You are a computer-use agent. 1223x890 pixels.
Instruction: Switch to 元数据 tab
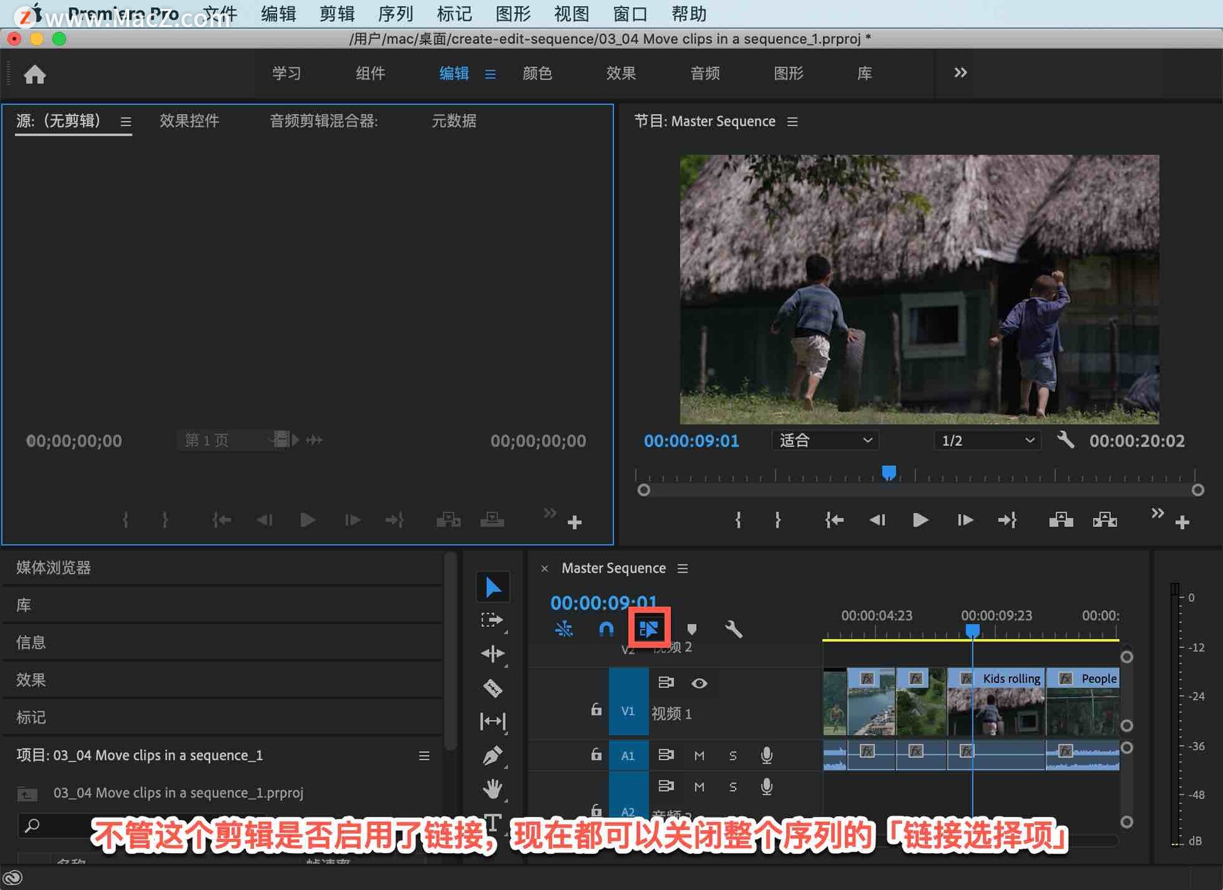click(x=454, y=121)
